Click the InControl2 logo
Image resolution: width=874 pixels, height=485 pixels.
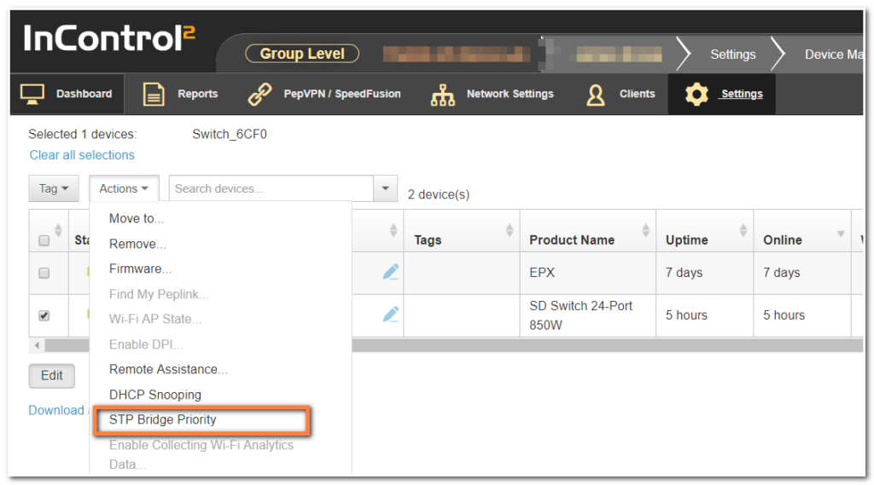point(108,38)
